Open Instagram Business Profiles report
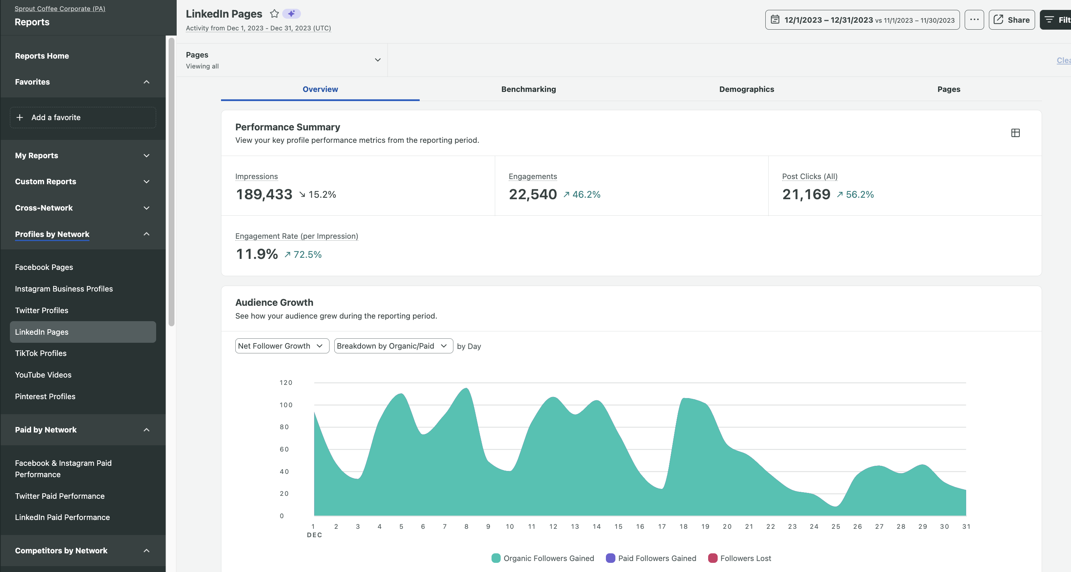Viewport: 1071px width, 572px height. click(64, 289)
